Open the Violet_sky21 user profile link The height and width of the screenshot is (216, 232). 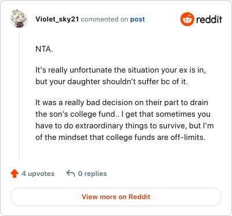57,19
